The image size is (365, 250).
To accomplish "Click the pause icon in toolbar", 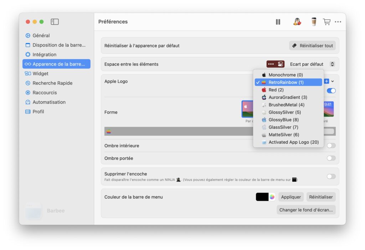I will [278, 22].
